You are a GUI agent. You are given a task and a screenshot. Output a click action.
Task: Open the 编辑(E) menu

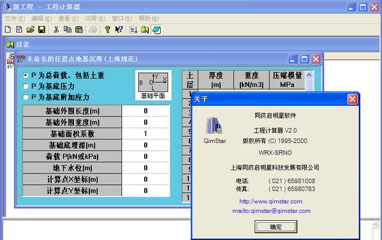pyautogui.click(x=41, y=19)
